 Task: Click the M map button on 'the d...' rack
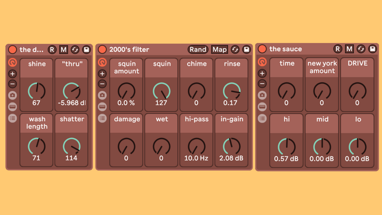63,50
